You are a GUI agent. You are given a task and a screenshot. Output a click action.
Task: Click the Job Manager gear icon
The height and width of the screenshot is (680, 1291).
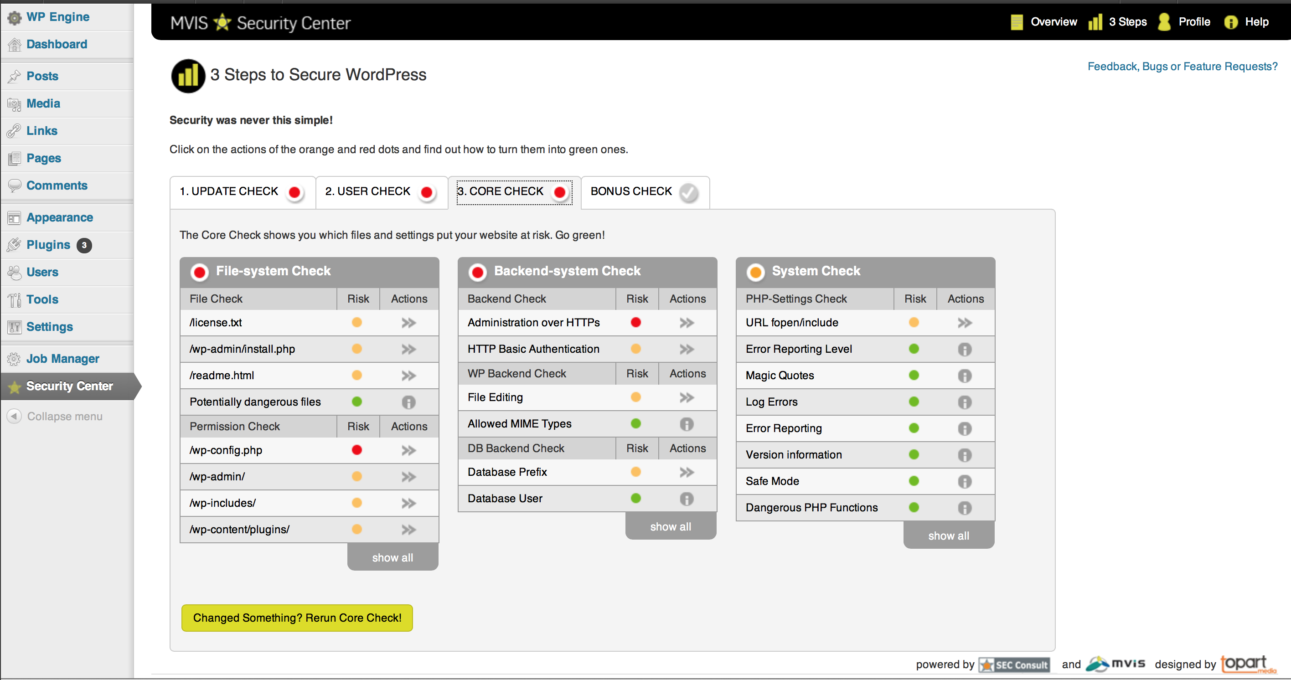(14, 359)
